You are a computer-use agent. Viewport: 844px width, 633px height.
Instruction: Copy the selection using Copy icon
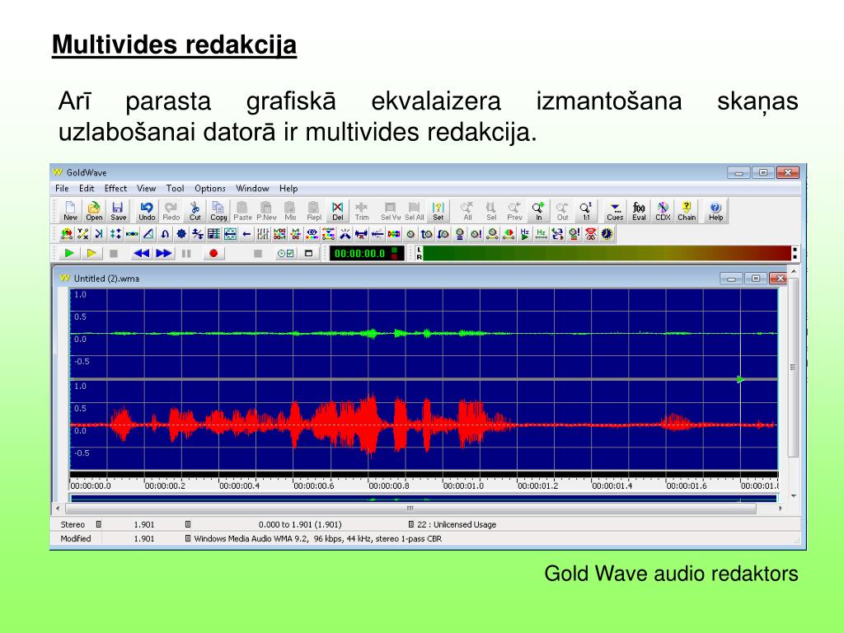pos(218,210)
